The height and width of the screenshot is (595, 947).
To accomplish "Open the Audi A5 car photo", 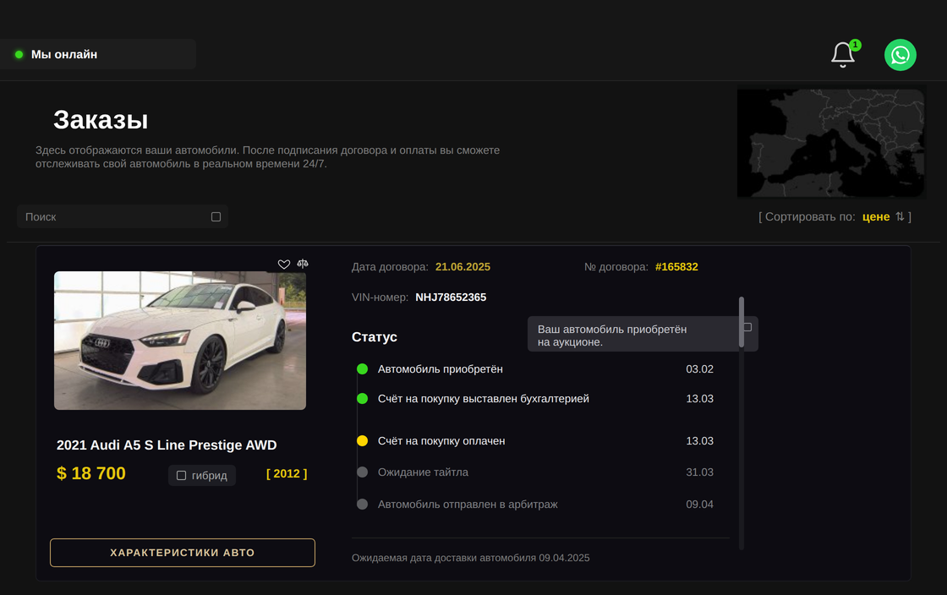I will click(180, 341).
